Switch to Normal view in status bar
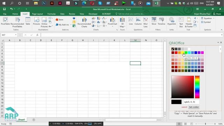The height and width of the screenshot is (126, 224). (179, 124)
